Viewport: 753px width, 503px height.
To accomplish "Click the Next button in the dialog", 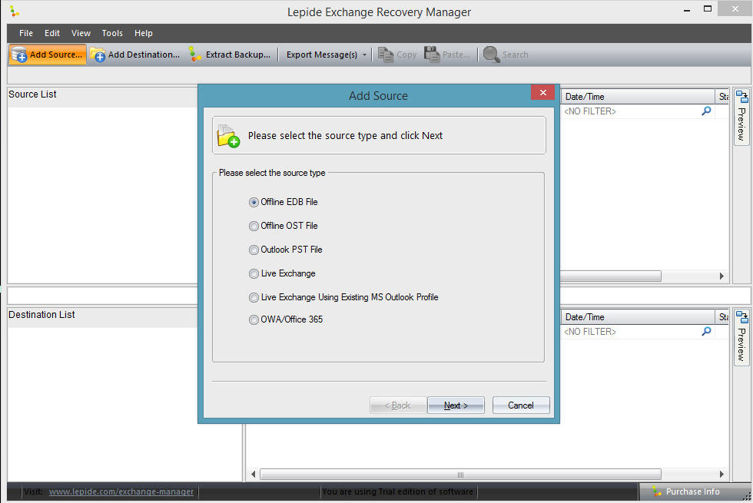I will (456, 405).
